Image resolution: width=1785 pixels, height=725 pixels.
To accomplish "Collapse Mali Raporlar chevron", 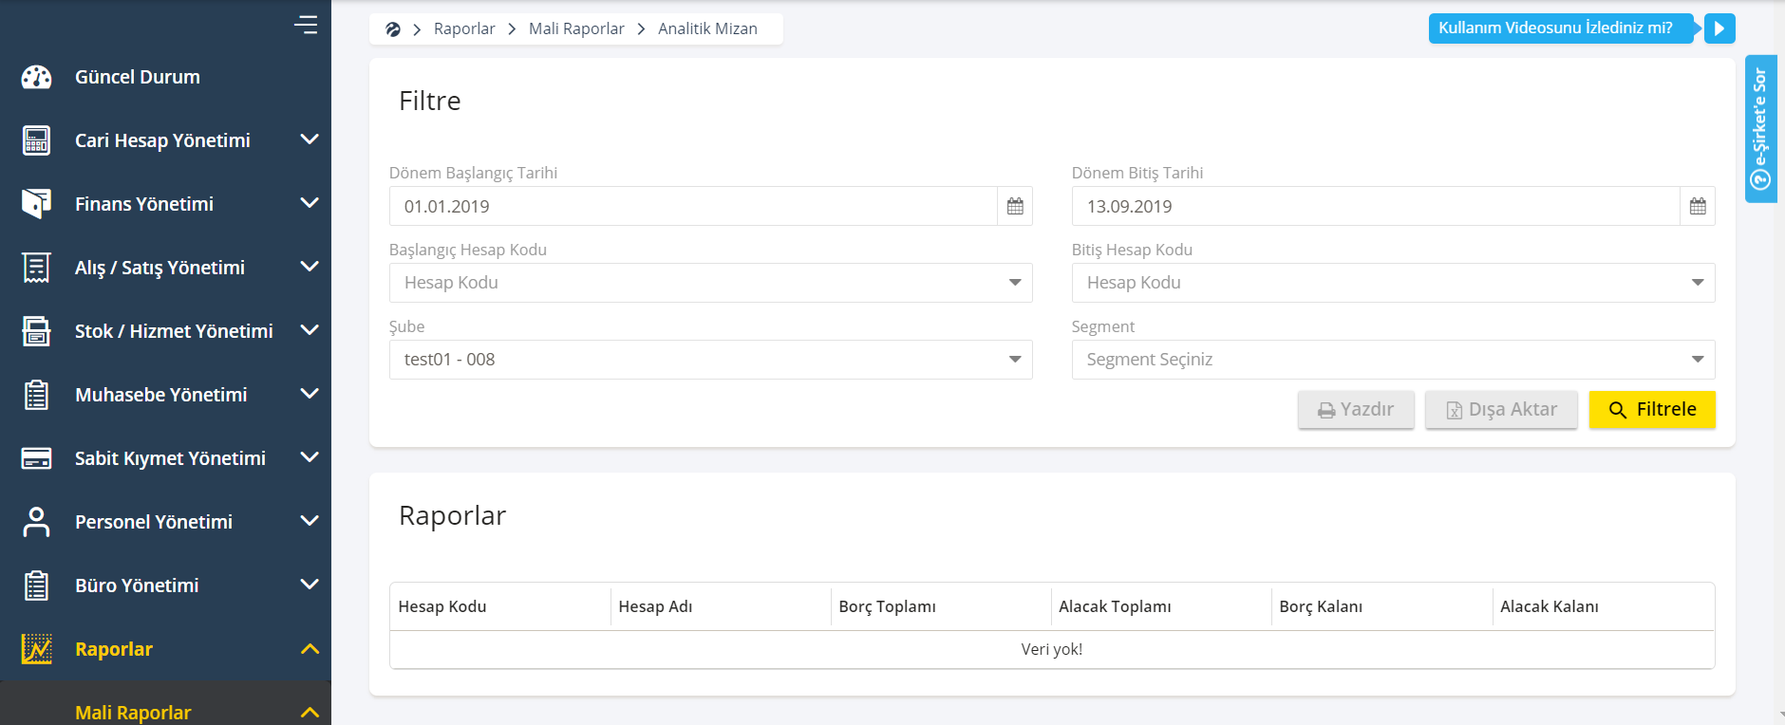I will click(x=310, y=713).
